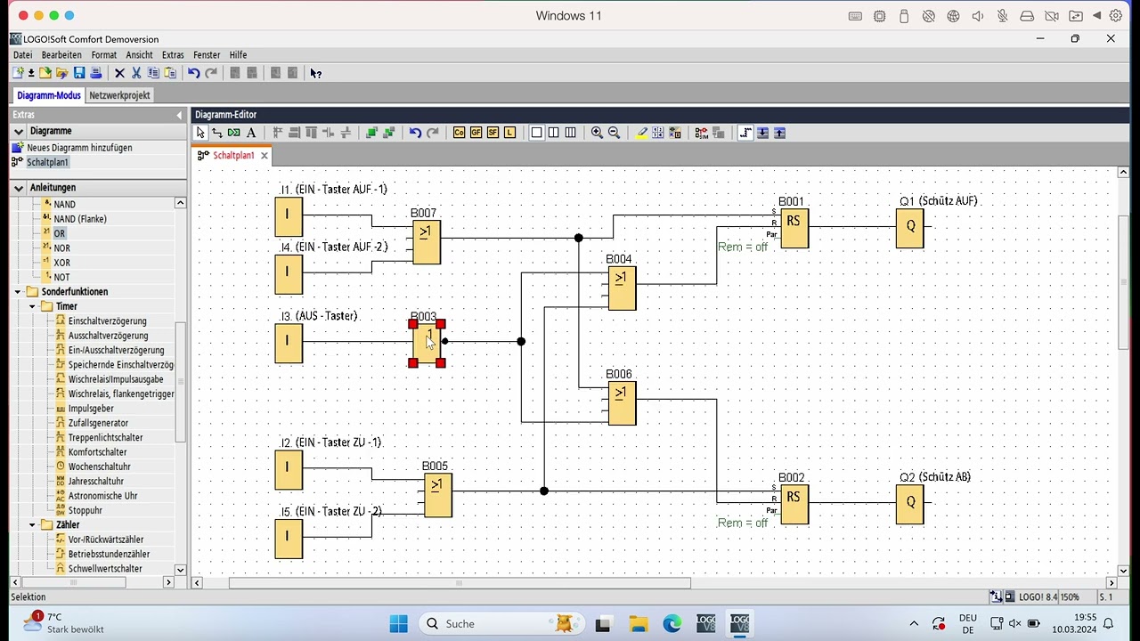
Task: Click the context-sensitive help arrow icon
Action: pyautogui.click(x=315, y=73)
